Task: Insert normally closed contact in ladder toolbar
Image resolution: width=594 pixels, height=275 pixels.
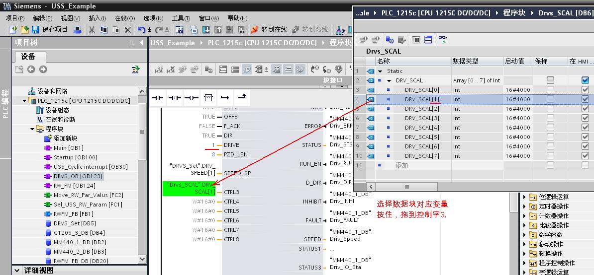Action: click(174, 98)
